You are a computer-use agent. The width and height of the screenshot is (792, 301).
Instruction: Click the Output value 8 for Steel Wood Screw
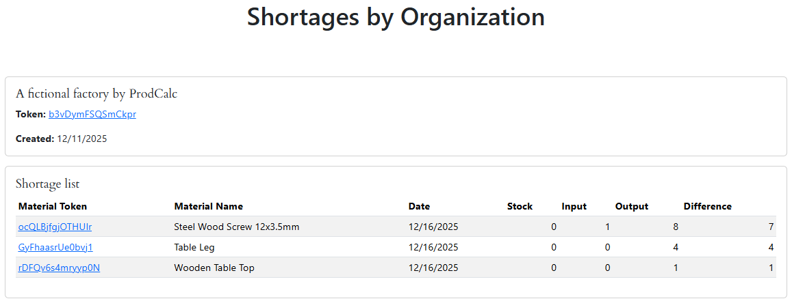click(x=676, y=227)
